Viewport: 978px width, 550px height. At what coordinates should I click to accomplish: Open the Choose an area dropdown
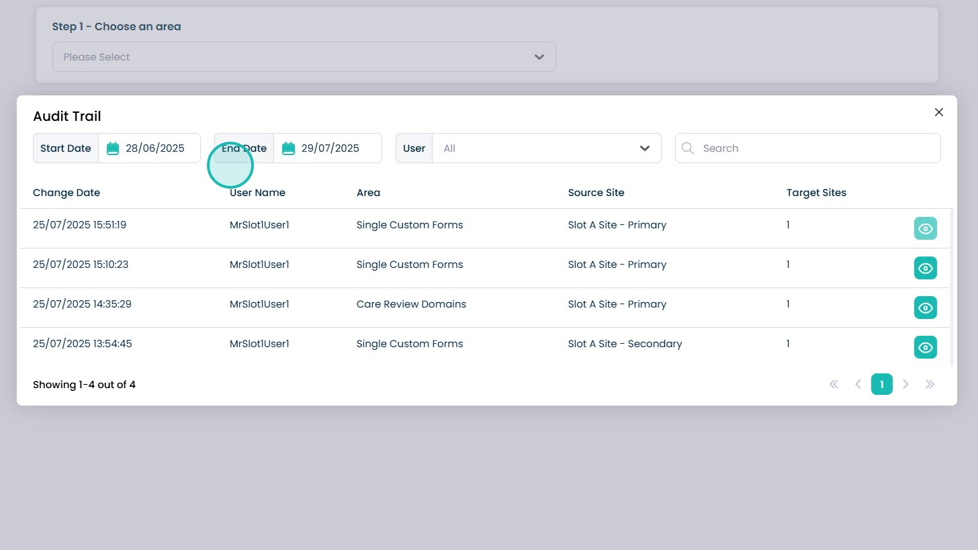pyautogui.click(x=304, y=57)
